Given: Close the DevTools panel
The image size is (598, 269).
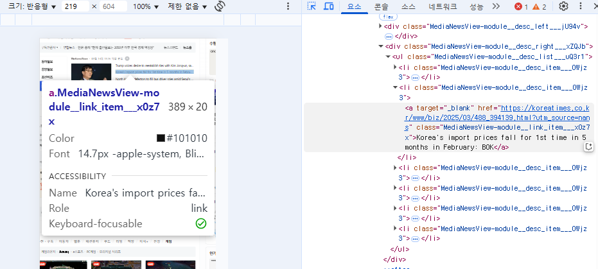Looking at the screenshot, I should point(595,6).
